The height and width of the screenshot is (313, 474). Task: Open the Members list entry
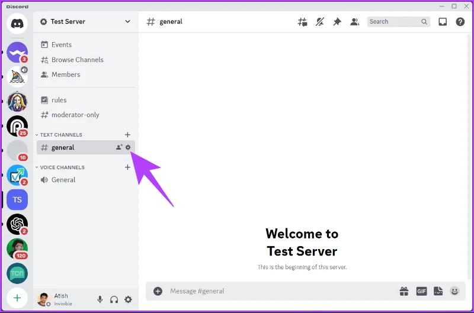(86, 75)
